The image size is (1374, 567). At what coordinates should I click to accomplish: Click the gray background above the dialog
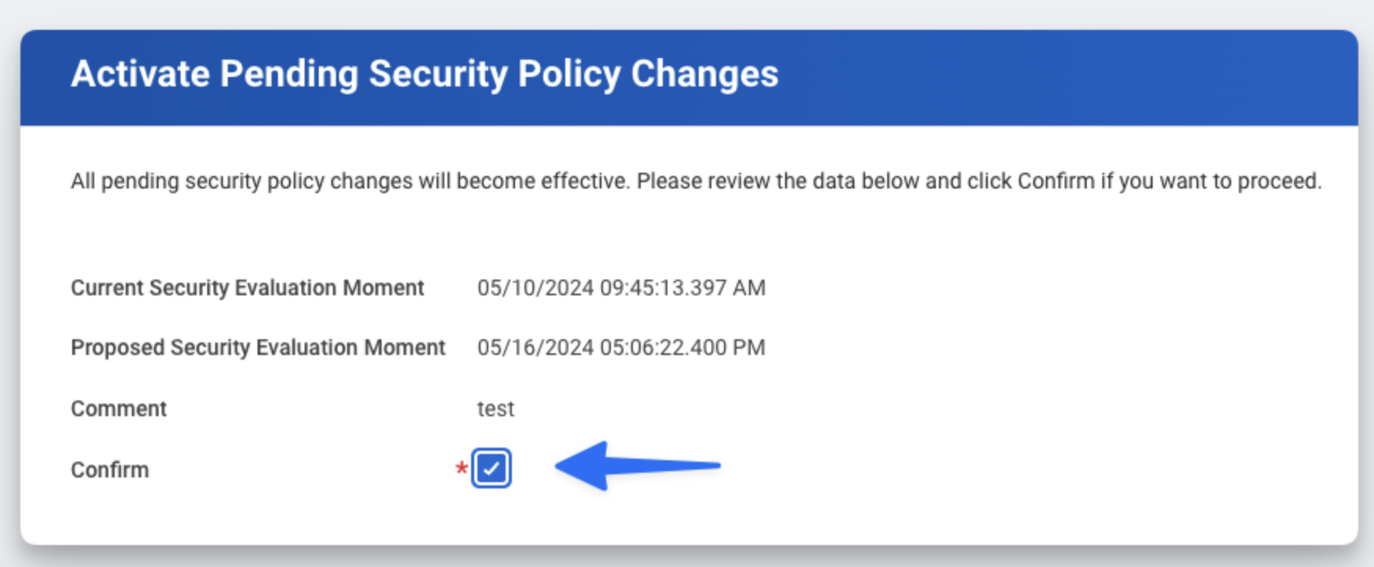click(687, 13)
